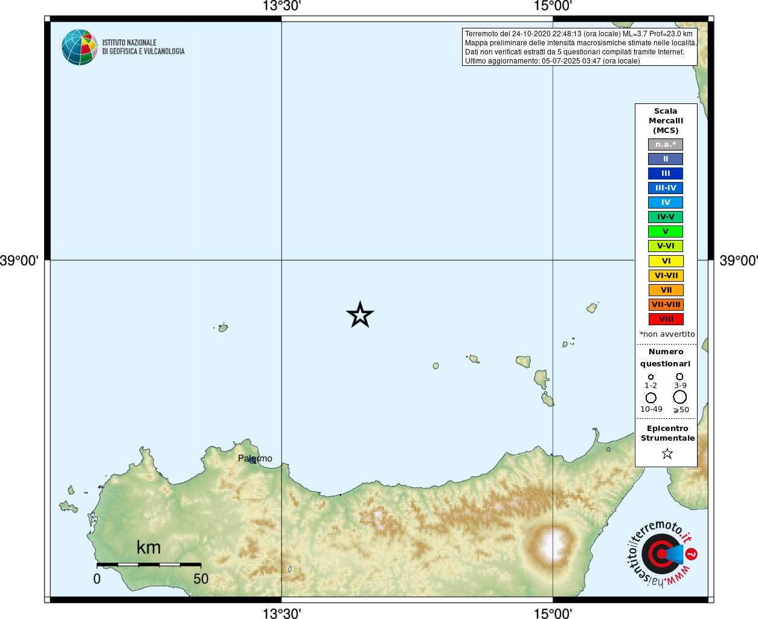Image resolution: width=758 pixels, height=619 pixels.
Task: Select the intensity VII-VIII swatch
Action: [x=666, y=305]
